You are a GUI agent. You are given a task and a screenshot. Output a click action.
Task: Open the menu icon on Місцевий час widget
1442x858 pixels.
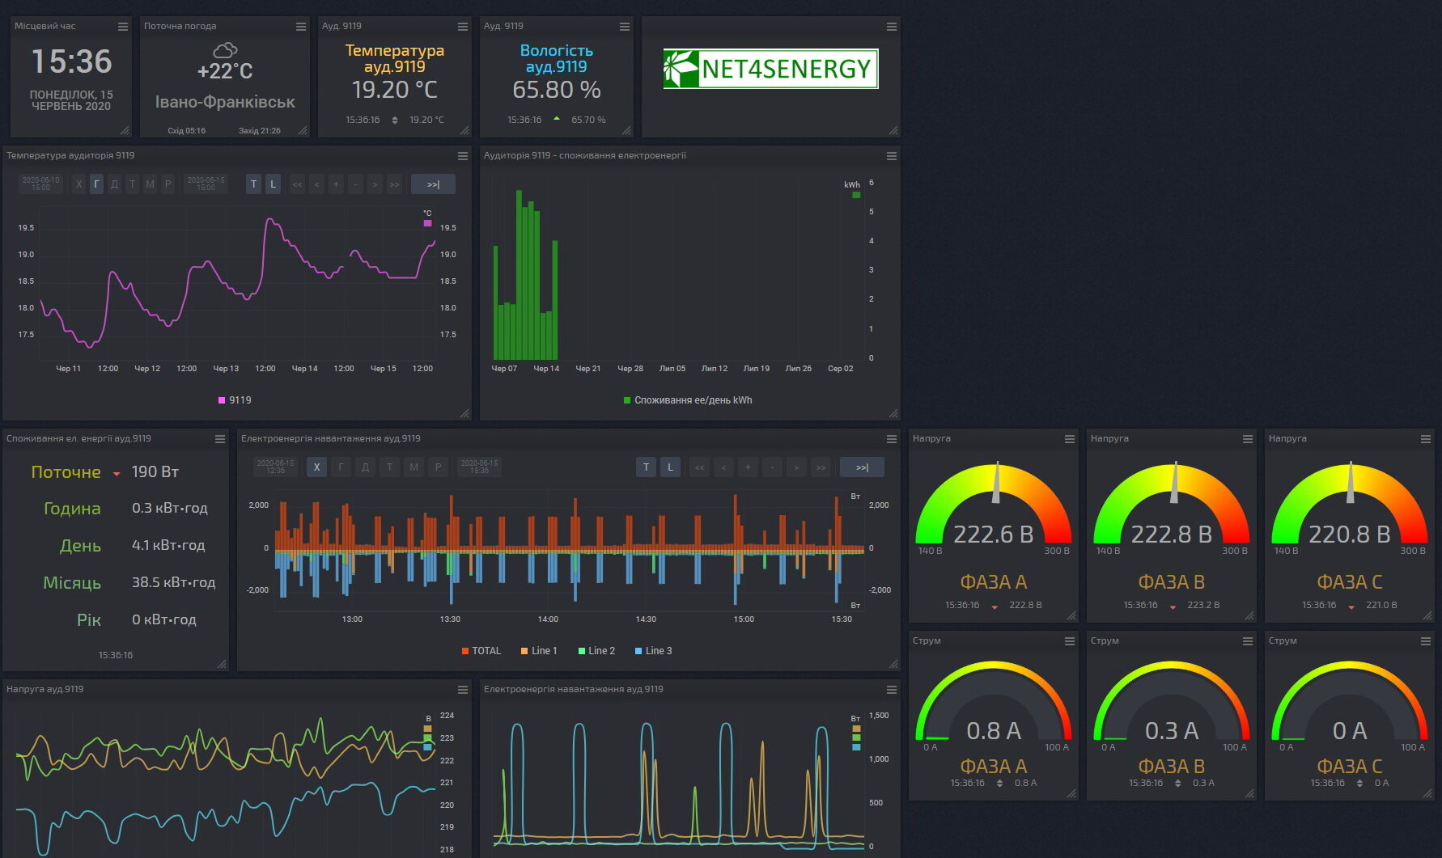click(x=123, y=27)
